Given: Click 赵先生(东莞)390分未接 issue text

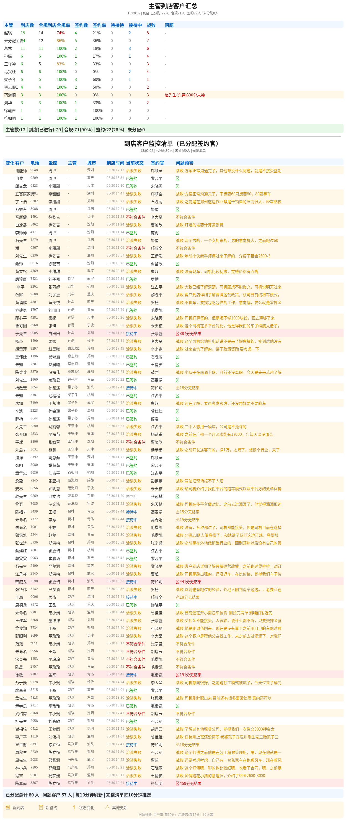Looking at the screenshot, I should click(x=185, y=95).
